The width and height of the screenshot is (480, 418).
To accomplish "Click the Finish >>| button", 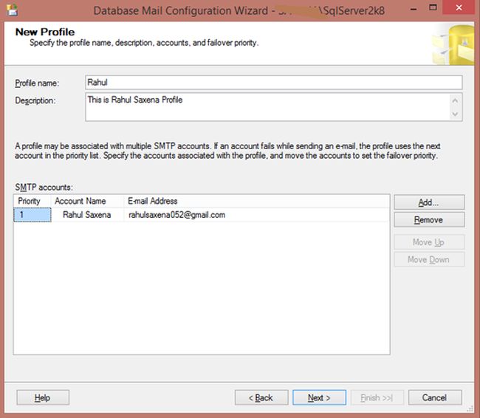I will pyautogui.click(x=377, y=397).
